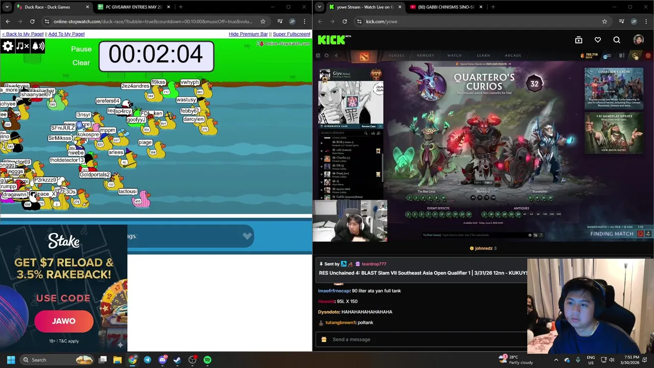Open media controls in the left browser
The height and width of the screenshot is (368, 654).
click(x=279, y=21)
